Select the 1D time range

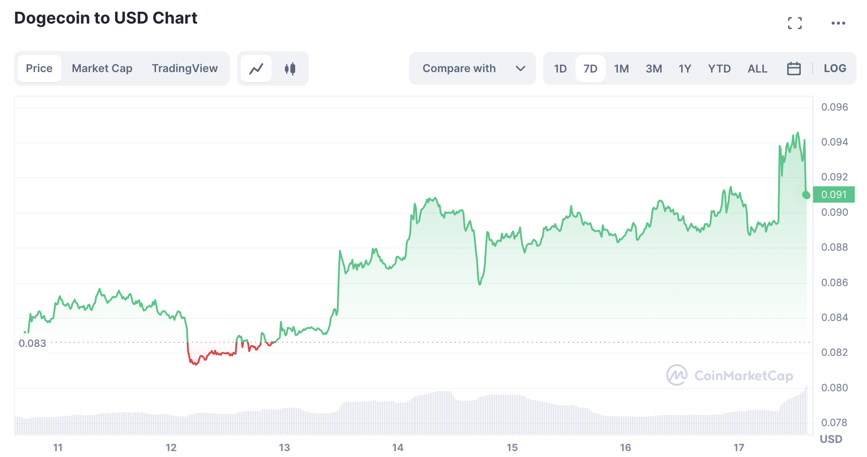click(560, 68)
